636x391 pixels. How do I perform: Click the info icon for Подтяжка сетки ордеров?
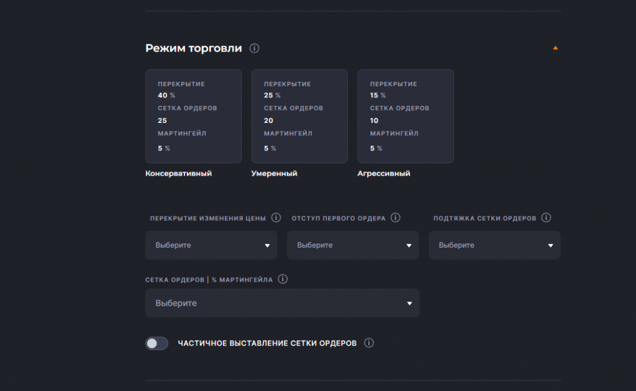(x=546, y=218)
